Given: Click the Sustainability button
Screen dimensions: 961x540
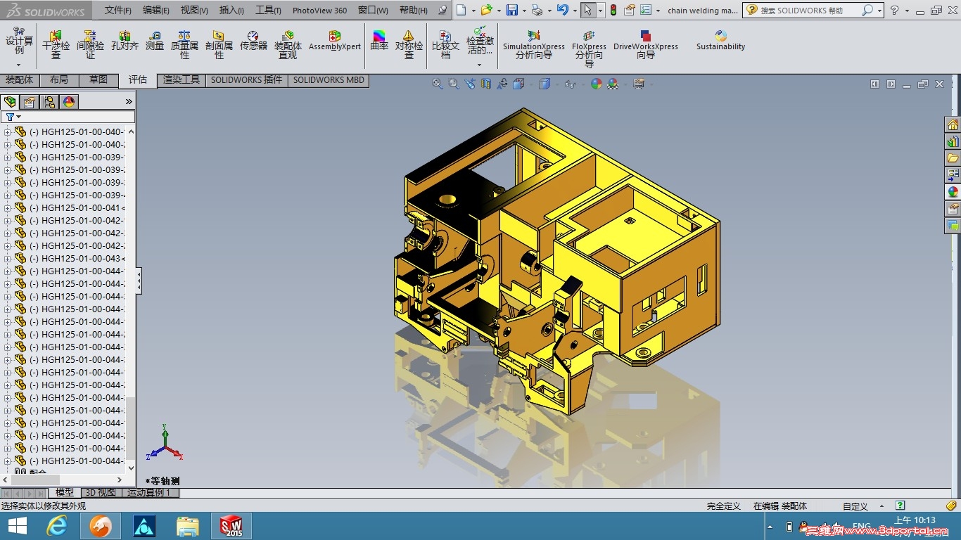Looking at the screenshot, I should [x=720, y=41].
